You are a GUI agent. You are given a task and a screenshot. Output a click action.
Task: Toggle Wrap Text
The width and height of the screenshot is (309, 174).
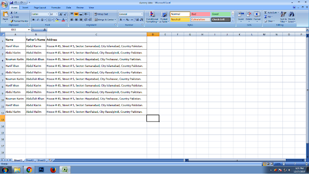tap(101, 14)
